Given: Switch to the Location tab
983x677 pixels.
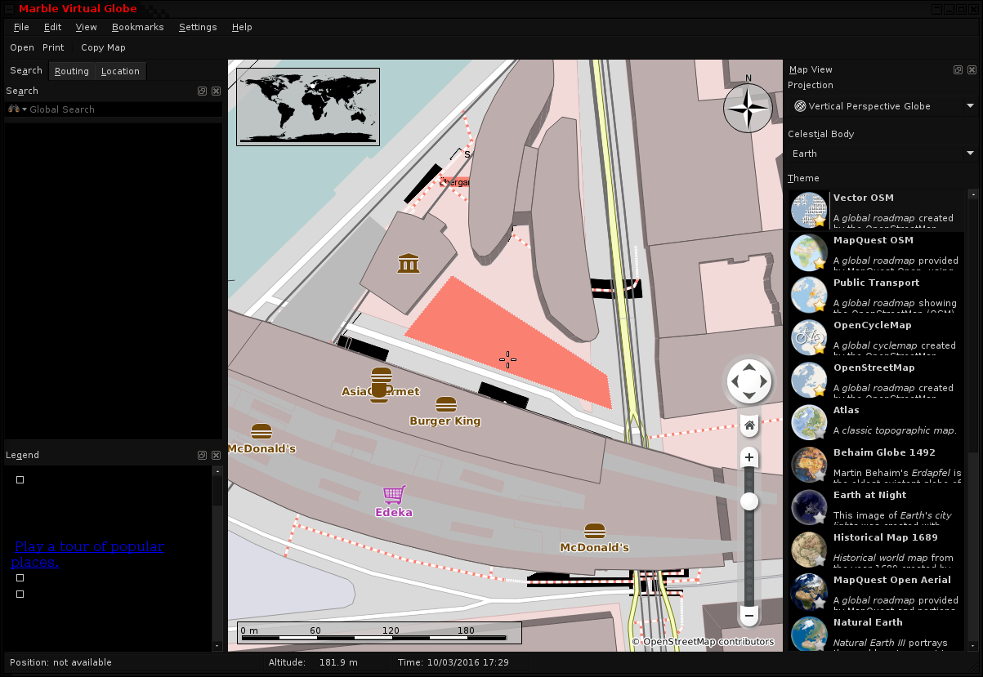Looking at the screenshot, I should [120, 71].
